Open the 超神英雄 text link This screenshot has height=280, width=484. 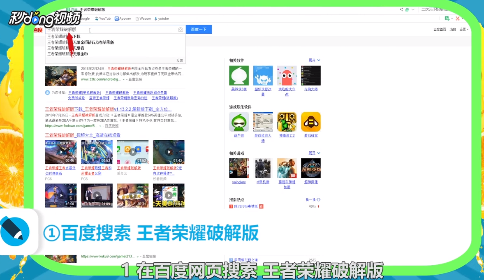(x=311, y=182)
